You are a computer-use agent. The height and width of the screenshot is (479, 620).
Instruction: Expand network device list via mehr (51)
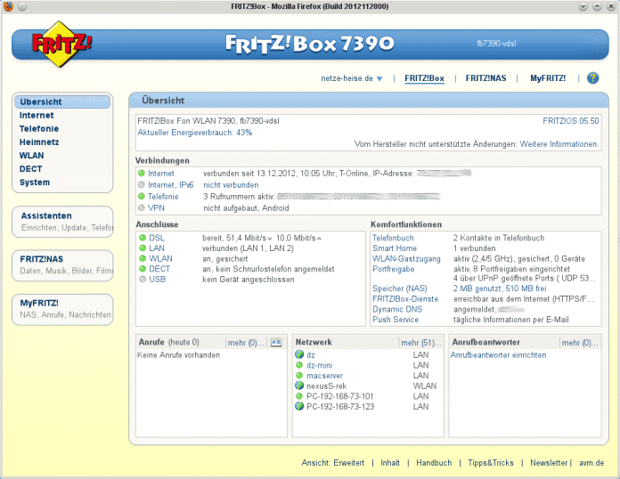[x=420, y=342]
